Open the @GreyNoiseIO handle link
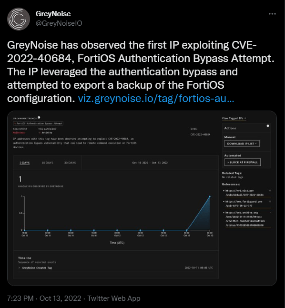Screen dimensions: 285x308 coord(59,23)
